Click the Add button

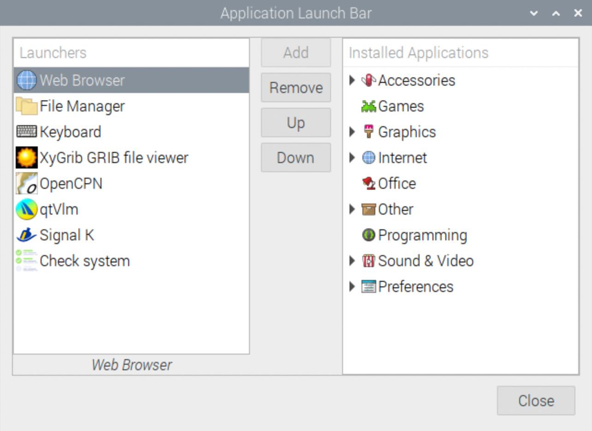296,52
